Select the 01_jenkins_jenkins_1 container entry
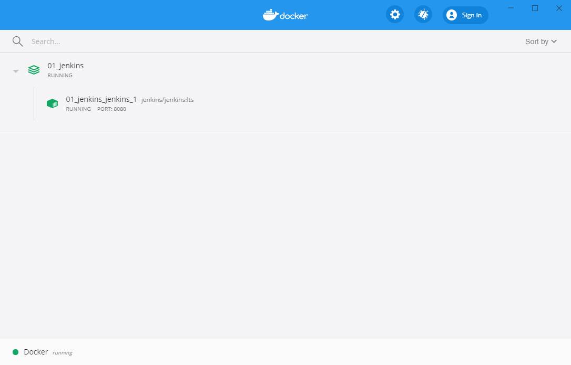This screenshot has height=365, width=571. pos(101,99)
